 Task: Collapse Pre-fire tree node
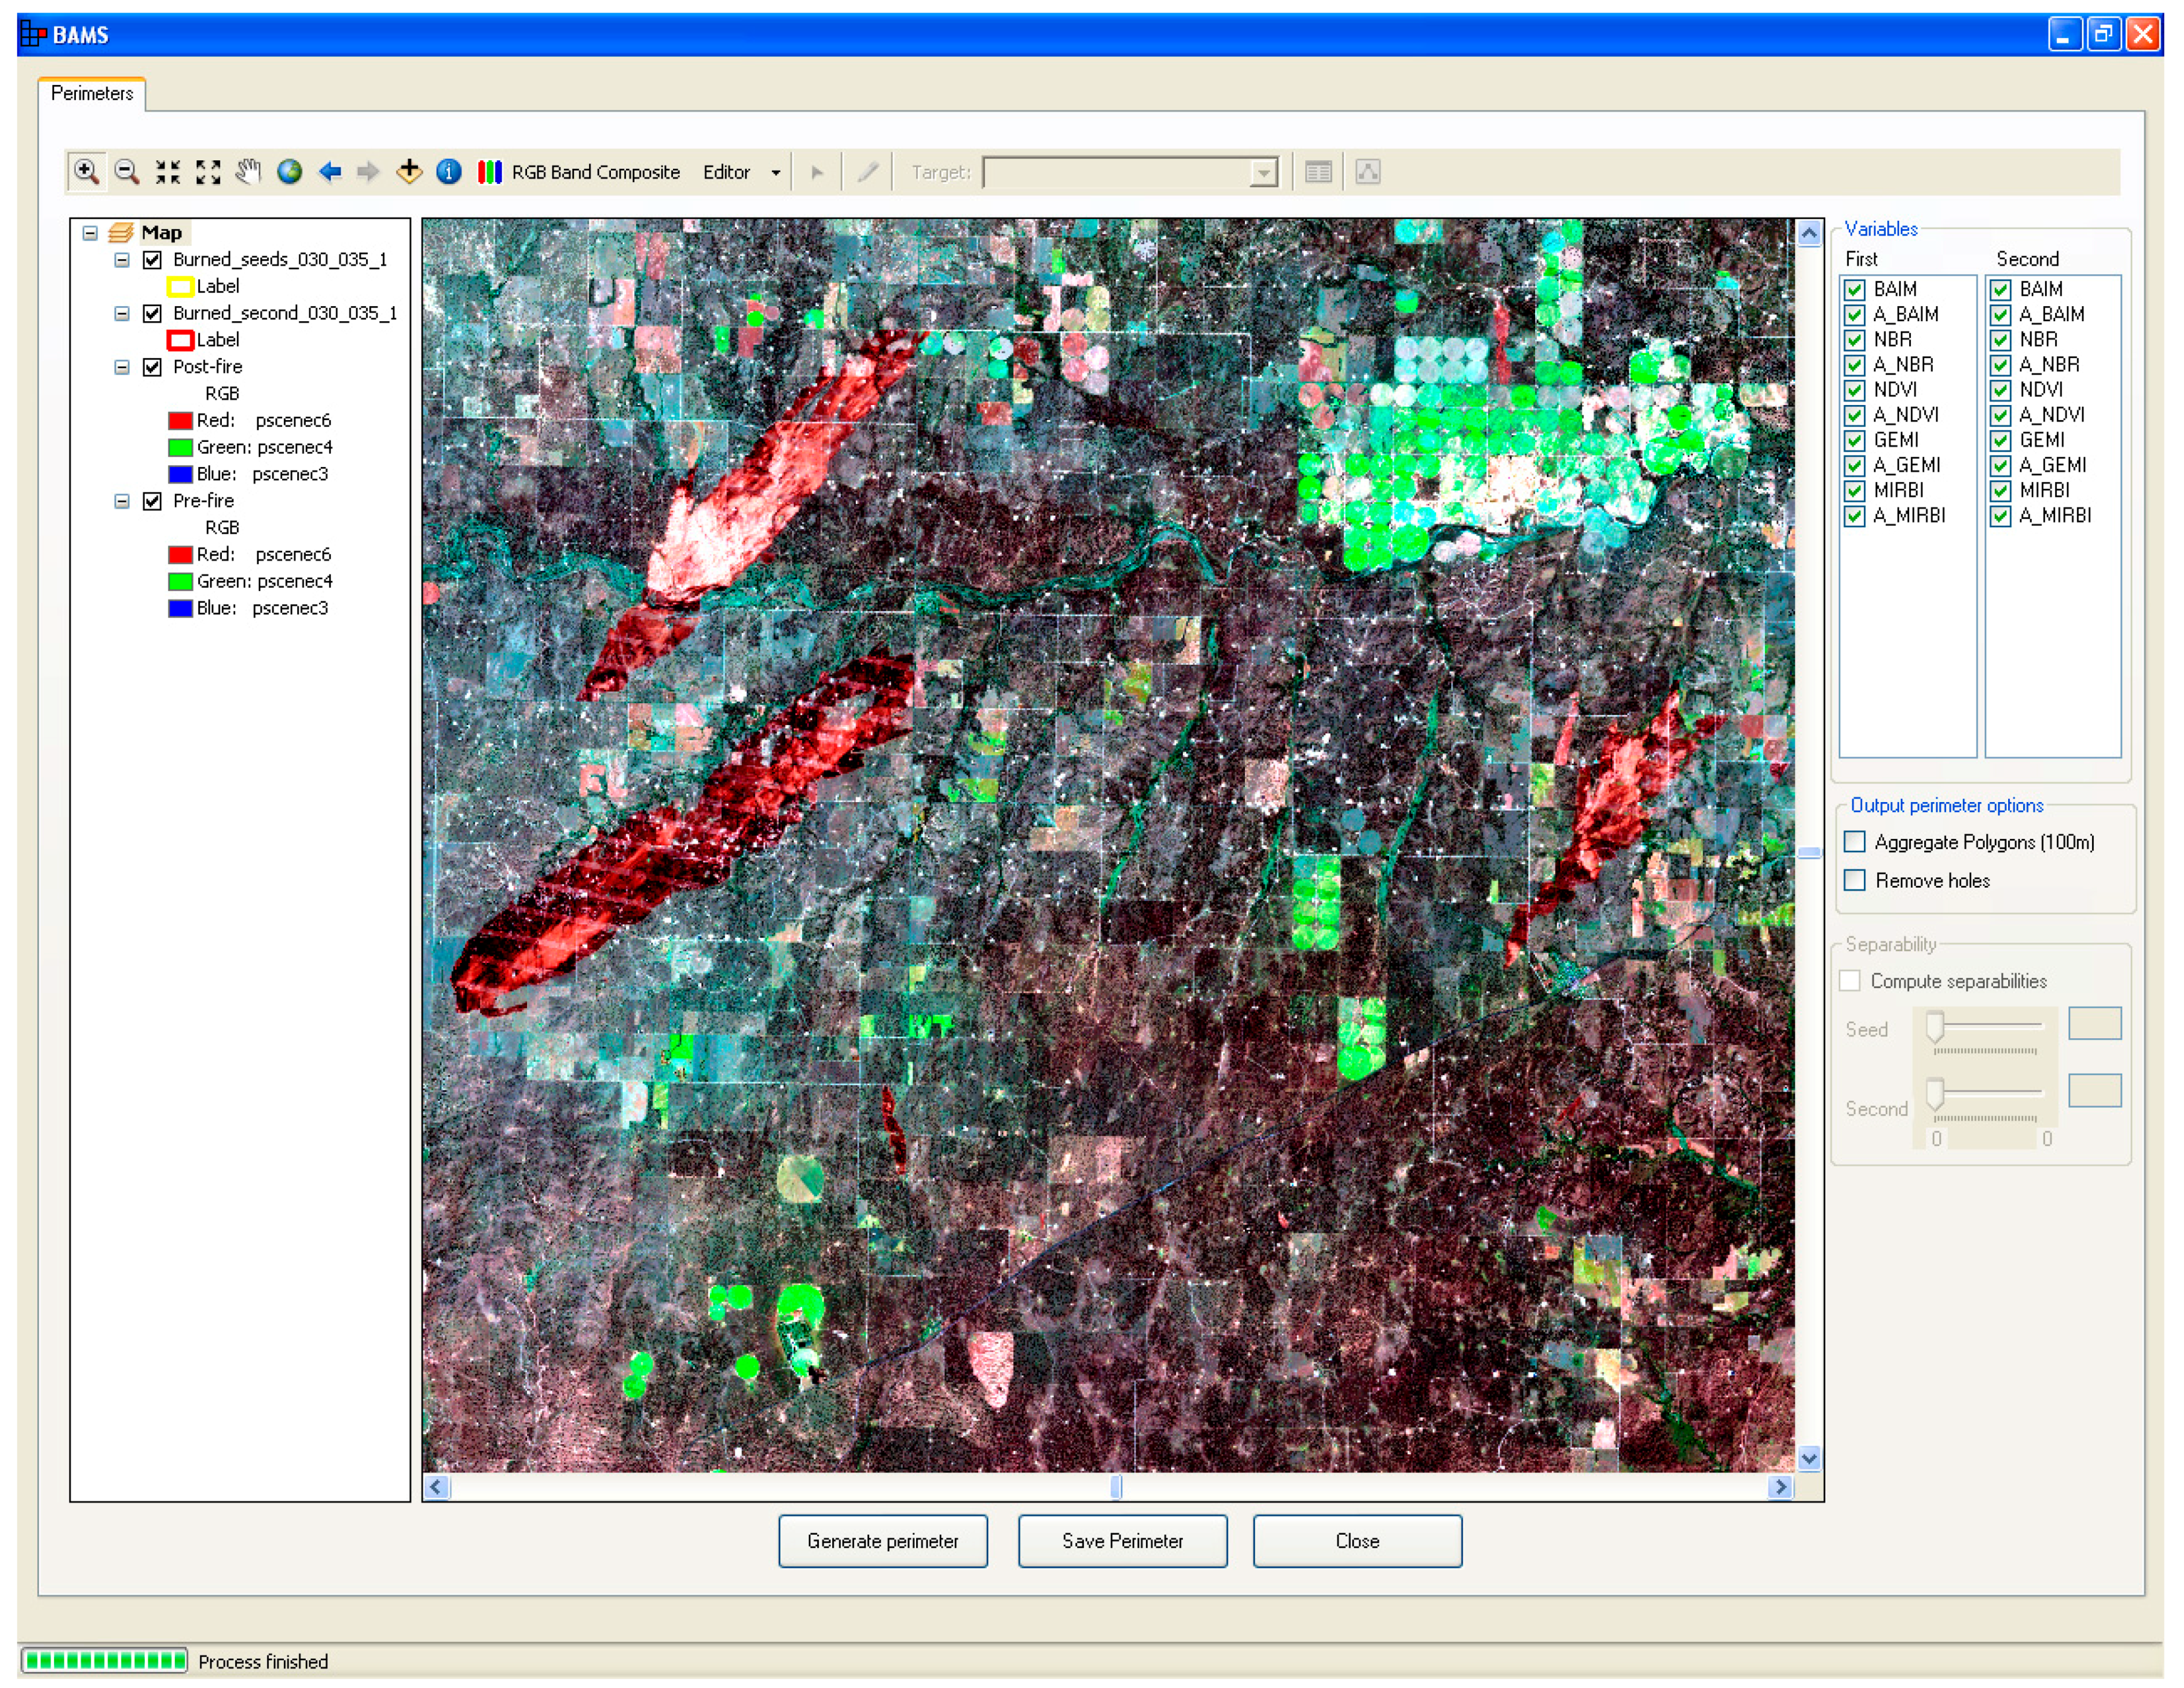[x=122, y=502]
